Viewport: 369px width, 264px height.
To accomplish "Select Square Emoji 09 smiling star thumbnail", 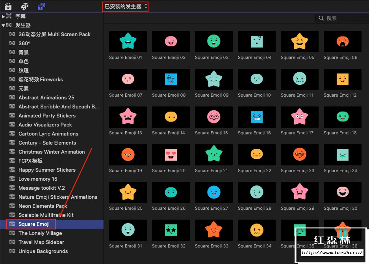I will [x=214, y=79].
